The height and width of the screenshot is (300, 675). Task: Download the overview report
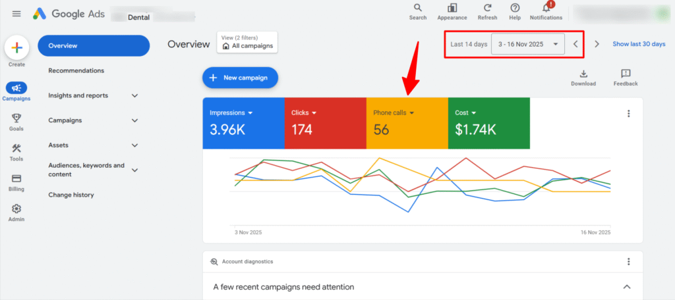[583, 77]
